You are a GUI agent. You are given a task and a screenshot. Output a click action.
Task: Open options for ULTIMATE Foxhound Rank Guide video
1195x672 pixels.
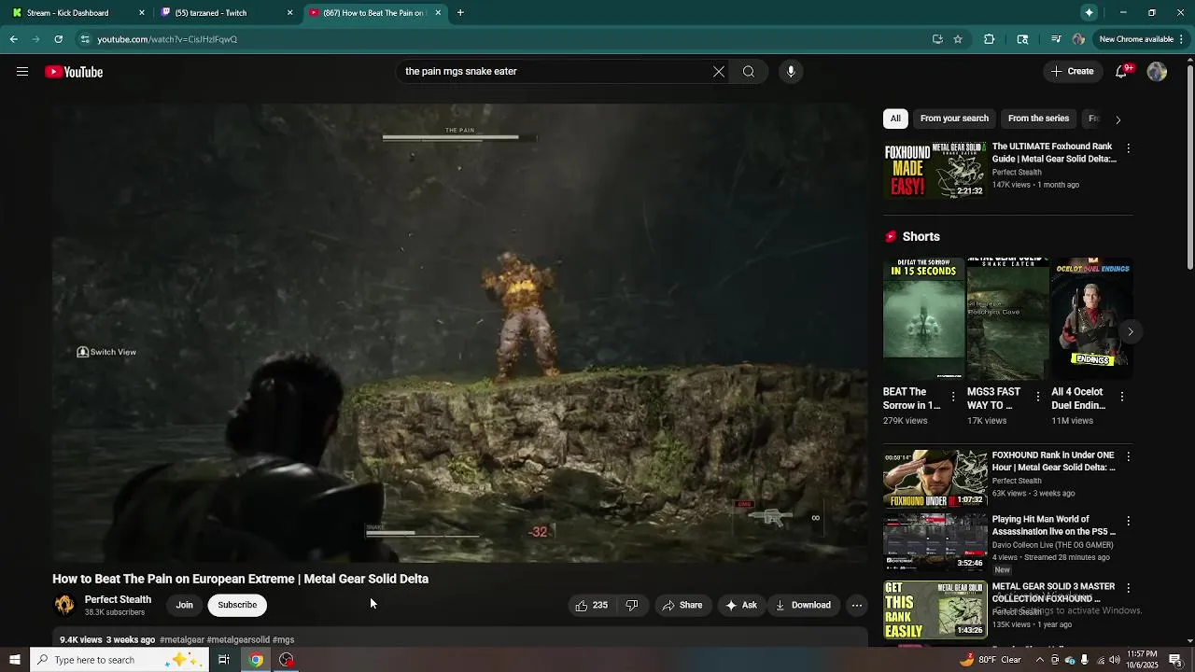coord(1128,148)
